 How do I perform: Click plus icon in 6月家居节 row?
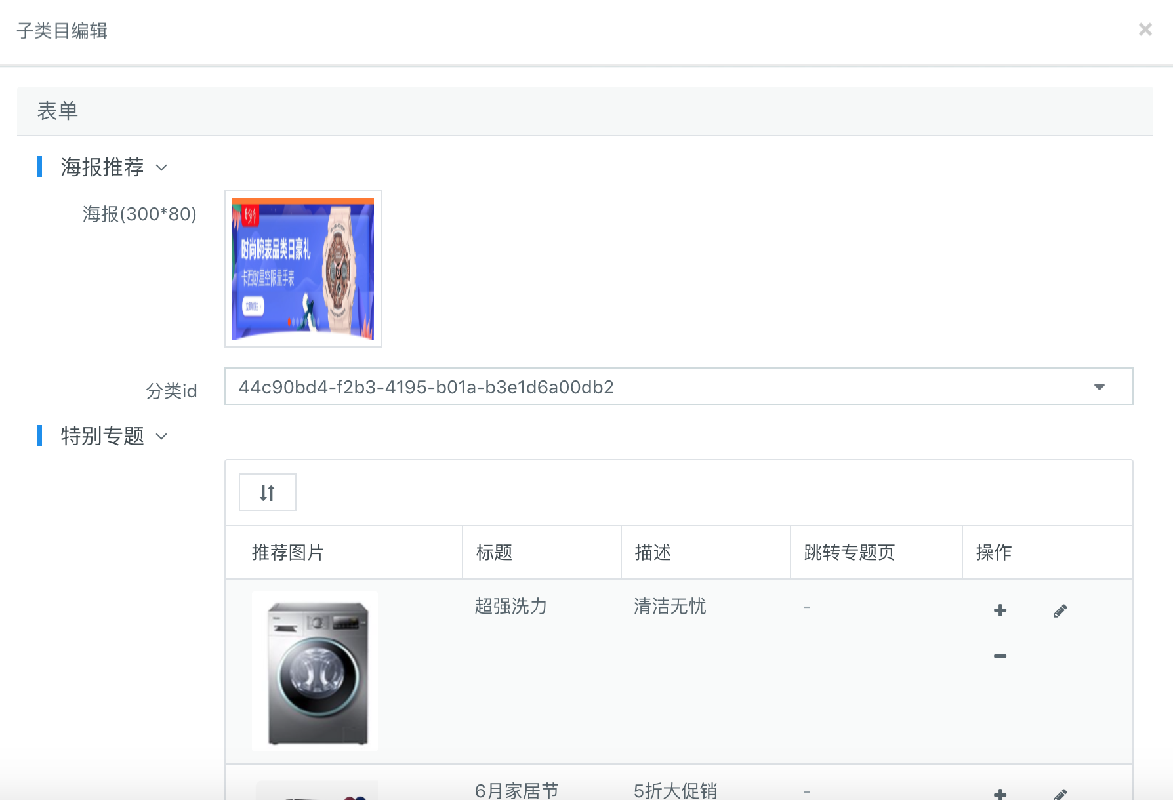click(1000, 794)
